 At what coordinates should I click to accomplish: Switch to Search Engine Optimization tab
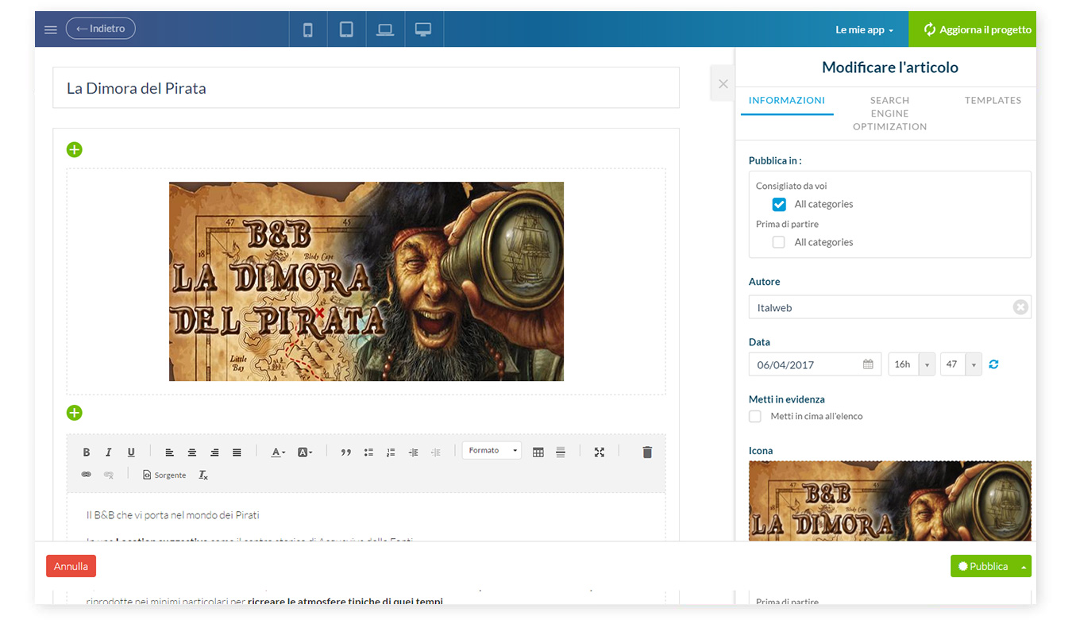[889, 113]
